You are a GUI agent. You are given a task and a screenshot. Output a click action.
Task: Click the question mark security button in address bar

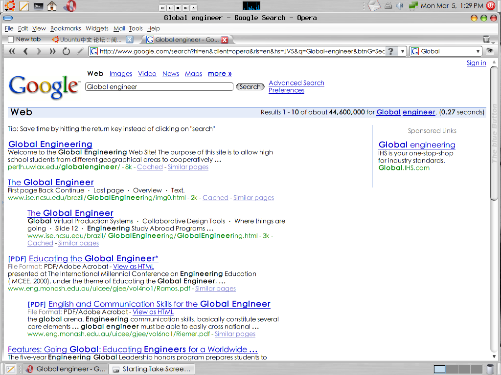tap(390, 51)
